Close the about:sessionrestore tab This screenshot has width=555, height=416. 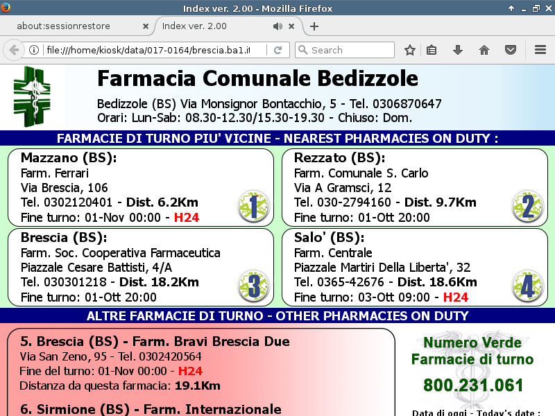tap(145, 26)
